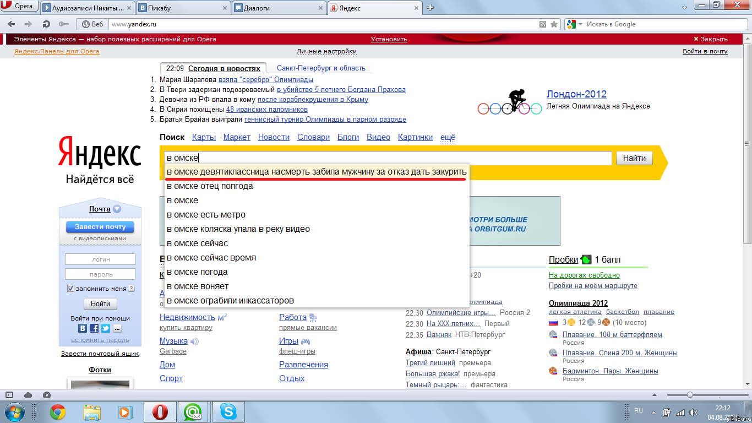This screenshot has width=752, height=423.
Task: Select suggestion 'в омске есть метро'
Action: [206, 215]
